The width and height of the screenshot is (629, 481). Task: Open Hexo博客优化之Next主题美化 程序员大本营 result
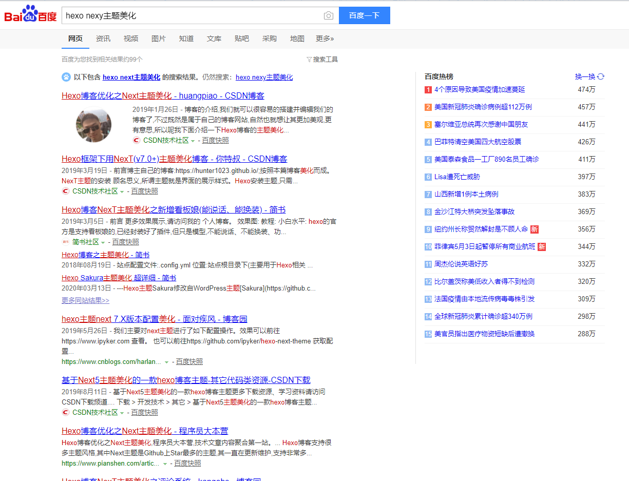145,431
